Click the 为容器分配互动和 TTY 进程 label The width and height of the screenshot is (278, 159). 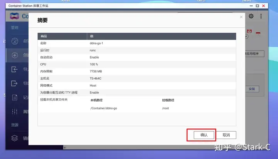(x=59, y=93)
